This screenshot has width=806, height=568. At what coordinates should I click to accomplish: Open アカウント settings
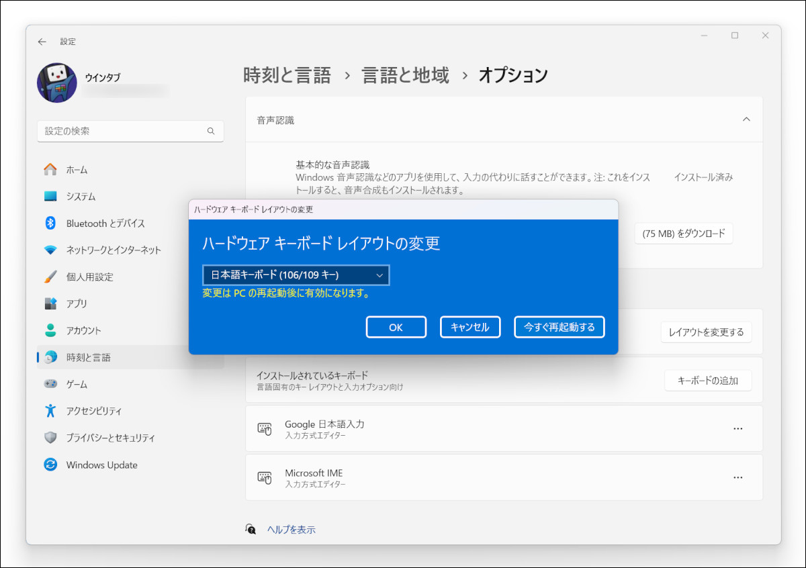(94, 330)
